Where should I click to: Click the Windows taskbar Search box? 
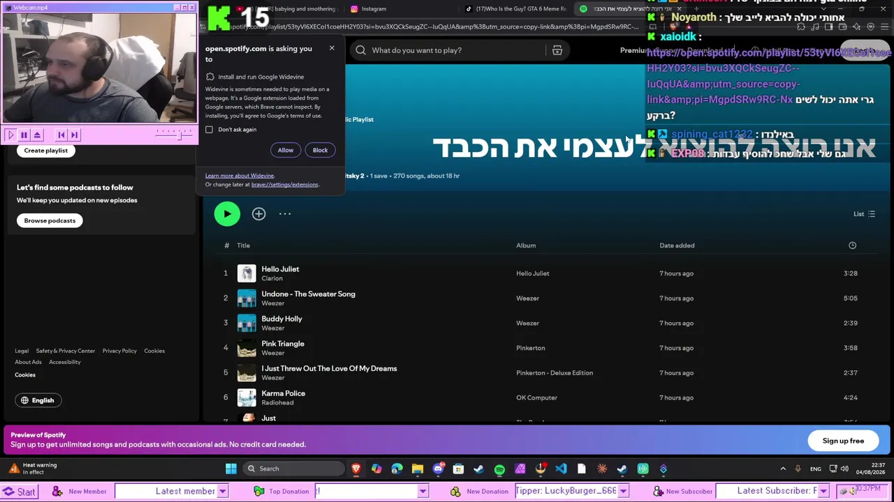pos(293,469)
